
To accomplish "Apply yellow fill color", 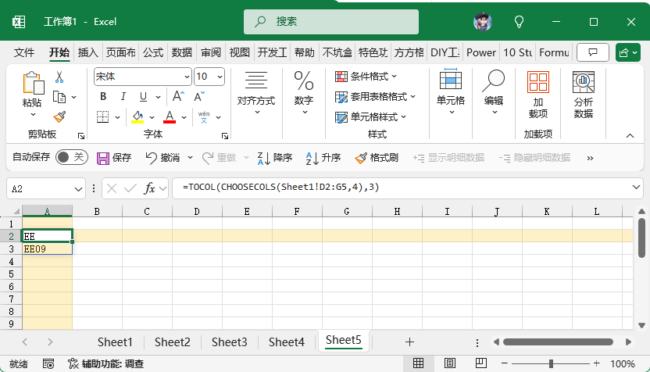I will pos(137,117).
